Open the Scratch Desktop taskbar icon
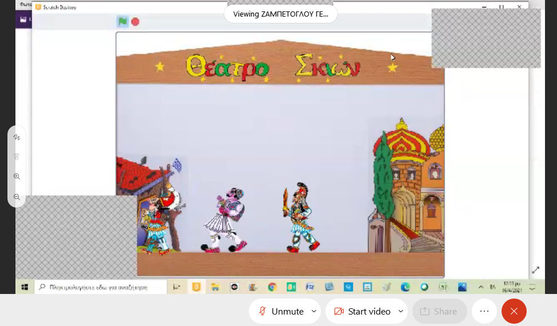This screenshot has width=557, height=326. [196, 287]
